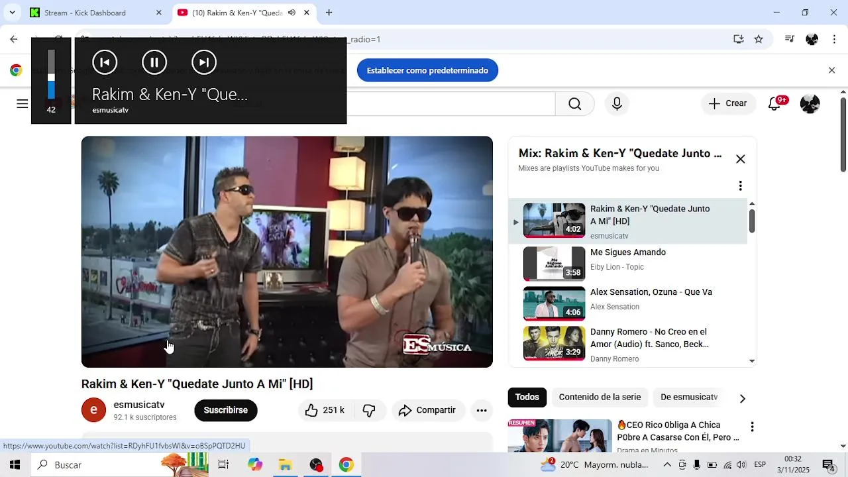Open esmusicatv channel name link
The width and height of the screenshot is (848, 477).
pos(139,405)
